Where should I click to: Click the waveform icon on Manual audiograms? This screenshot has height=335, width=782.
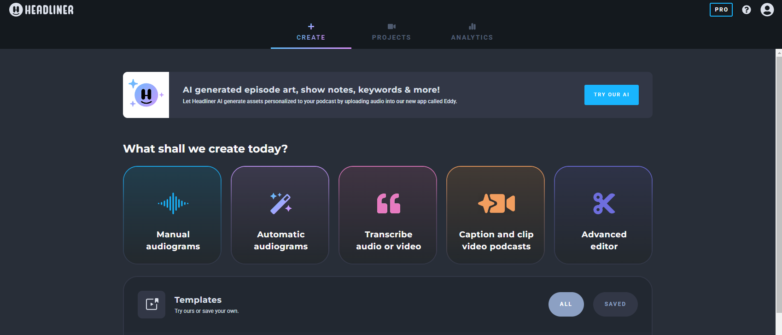click(173, 203)
